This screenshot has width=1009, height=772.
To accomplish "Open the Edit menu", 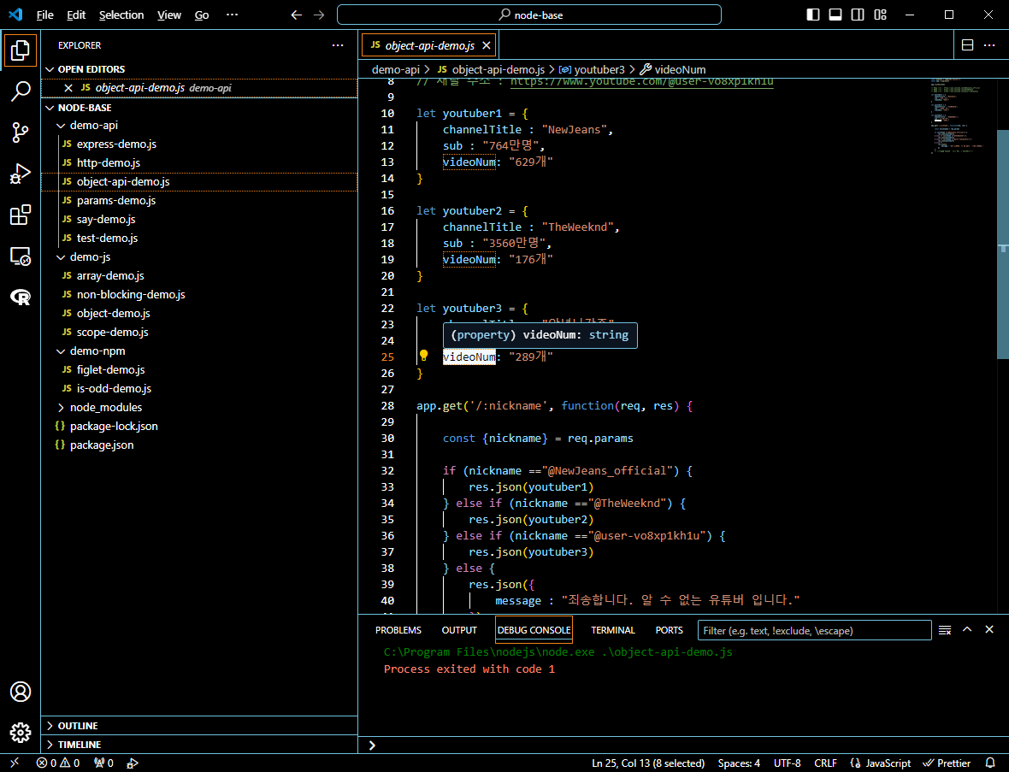I will pos(76,15).
